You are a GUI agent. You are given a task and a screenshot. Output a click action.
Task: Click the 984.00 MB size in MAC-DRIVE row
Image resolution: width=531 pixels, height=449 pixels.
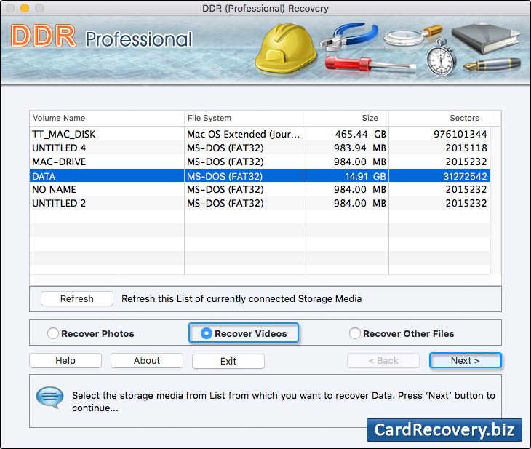point(346,162)
